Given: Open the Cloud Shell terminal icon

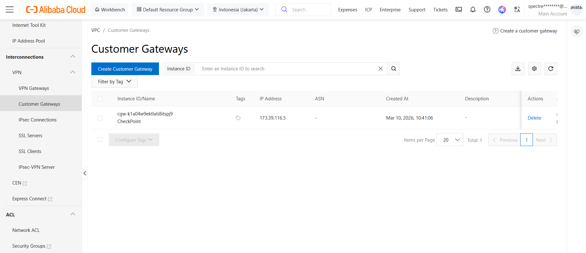Looking at the screenshot, I should tap(458, 9).
